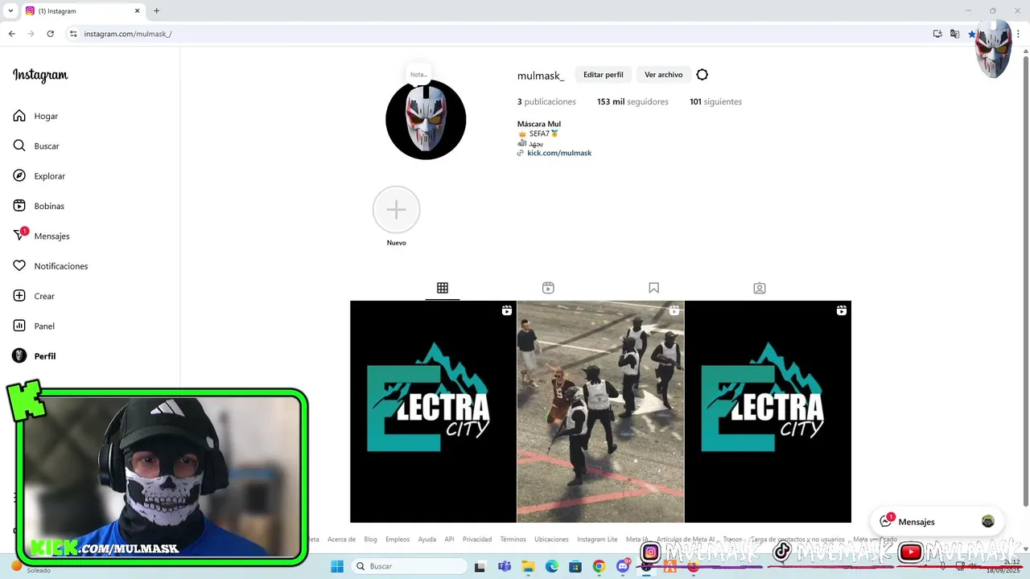Click taskbar Buscar search box
Screen dimensions: 1030x579
pos(409,566)
